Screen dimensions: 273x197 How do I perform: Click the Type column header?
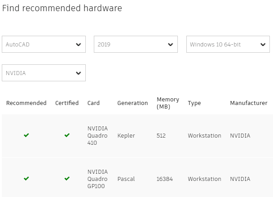click(x=194, y=103)
